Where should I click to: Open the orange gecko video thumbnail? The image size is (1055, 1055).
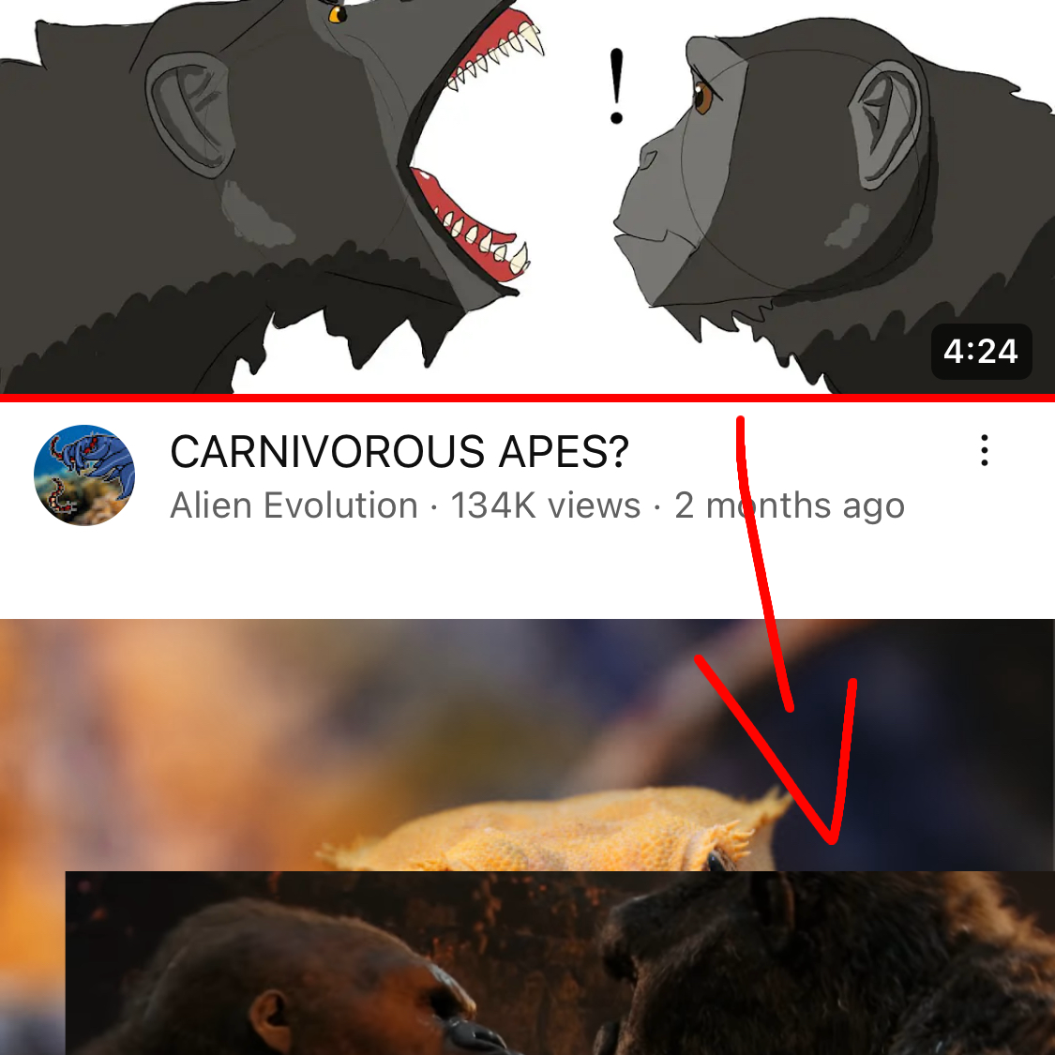(527, 836)
